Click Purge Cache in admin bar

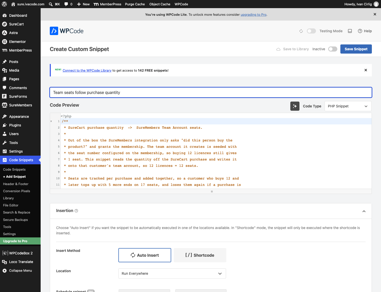pyautogui.click(x=135, y=4)
